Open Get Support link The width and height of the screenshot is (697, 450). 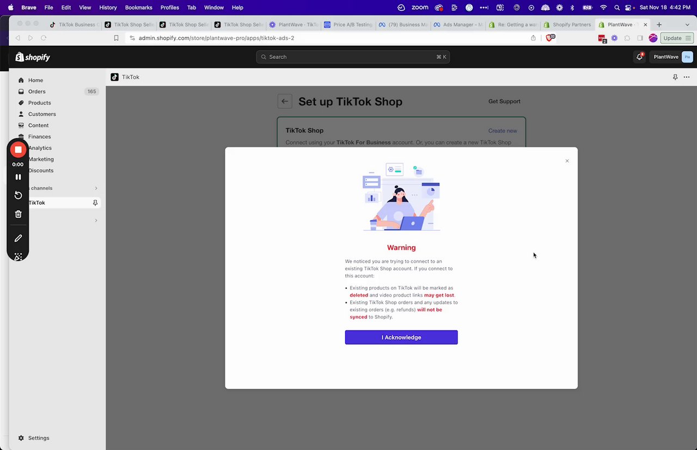(x=504, y=101)
